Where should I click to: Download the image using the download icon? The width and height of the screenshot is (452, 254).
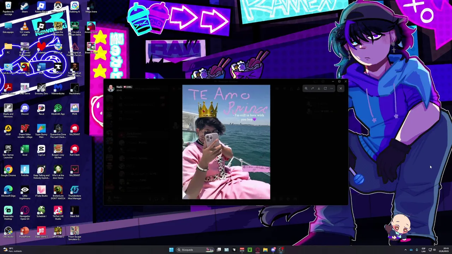(319, 89)
